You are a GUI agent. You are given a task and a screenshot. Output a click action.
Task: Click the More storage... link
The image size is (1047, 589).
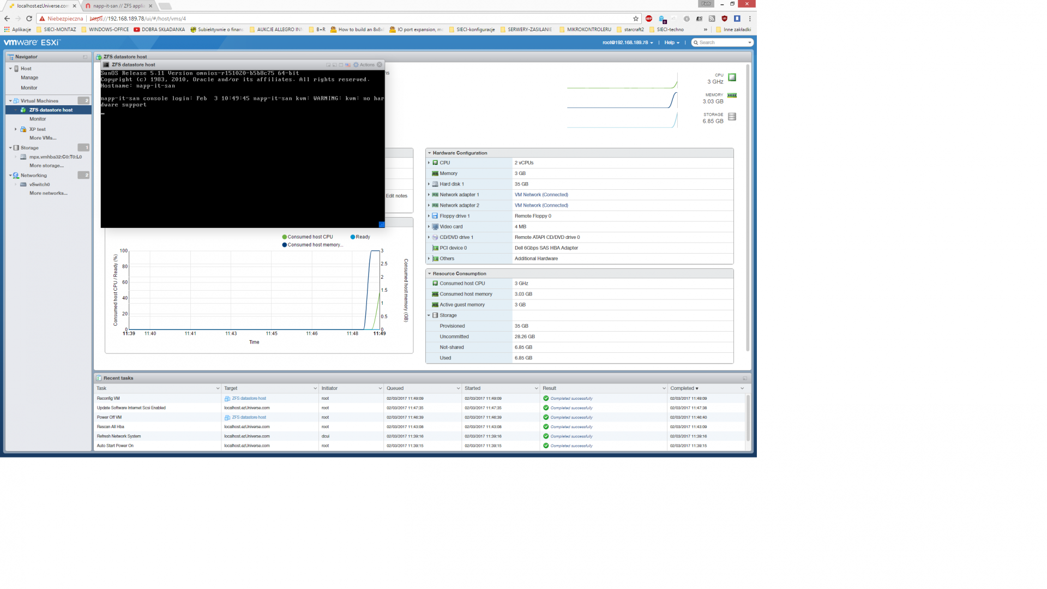[x=46, y=166]
